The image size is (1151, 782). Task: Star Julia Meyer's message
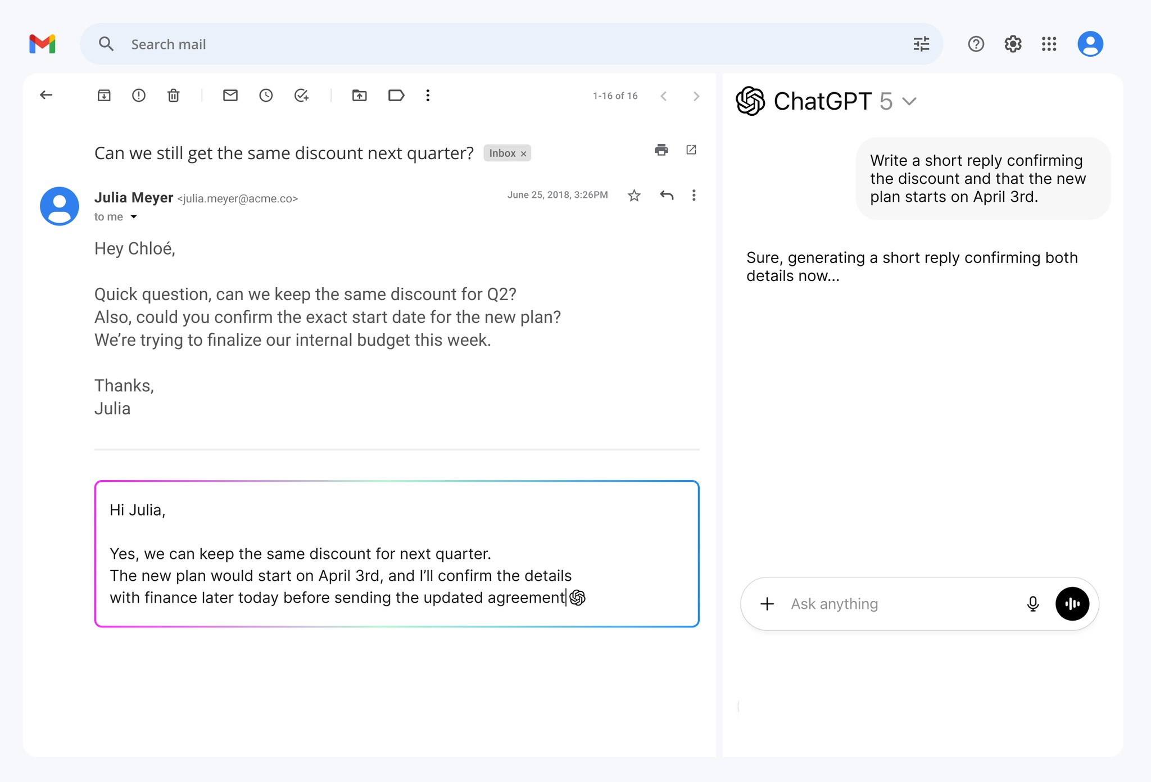tap(634, 196)
